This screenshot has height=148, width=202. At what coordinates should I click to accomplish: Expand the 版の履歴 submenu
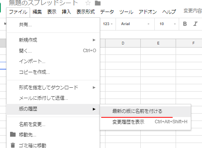pyautogui.click(x=53, y=109)
